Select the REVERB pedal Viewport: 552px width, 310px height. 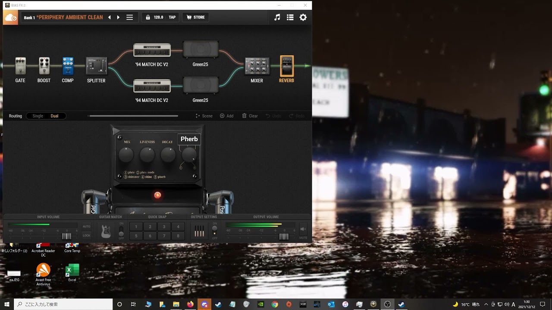[287, 66]
